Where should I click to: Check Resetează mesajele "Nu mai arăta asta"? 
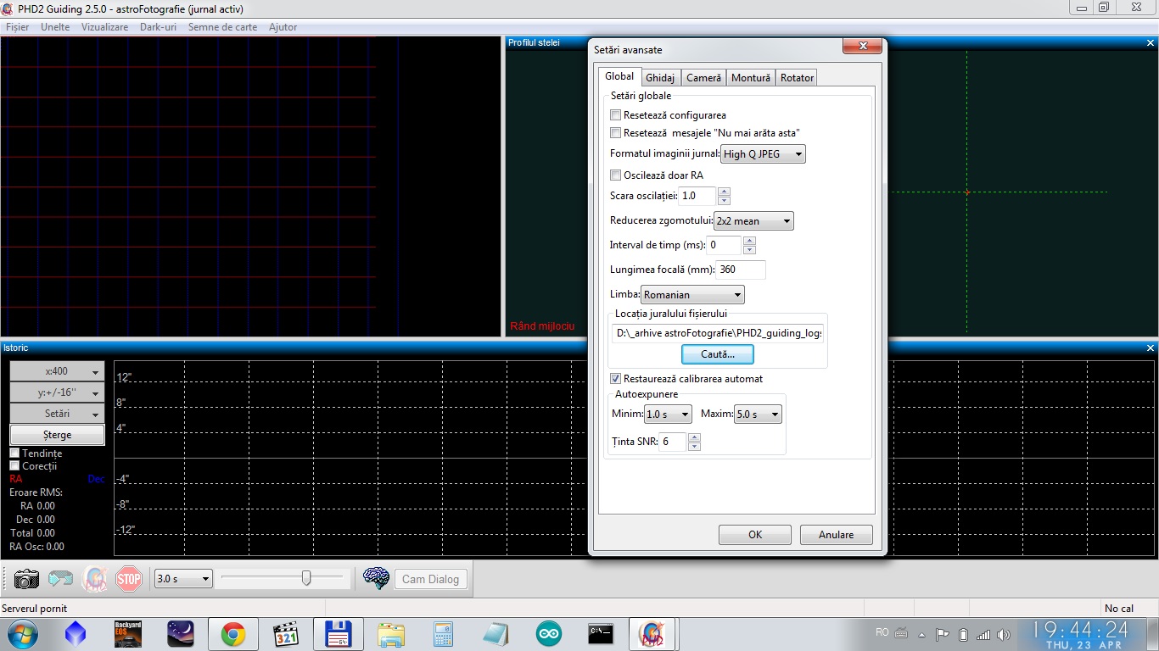616,133
